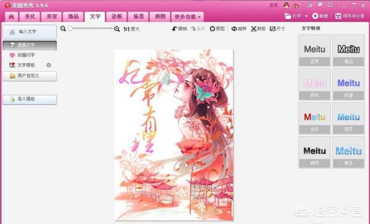Switch to the 美化 tab
The width and height of the screenshot is (370, 224).
pyautogui.click(x=30, y=17)
